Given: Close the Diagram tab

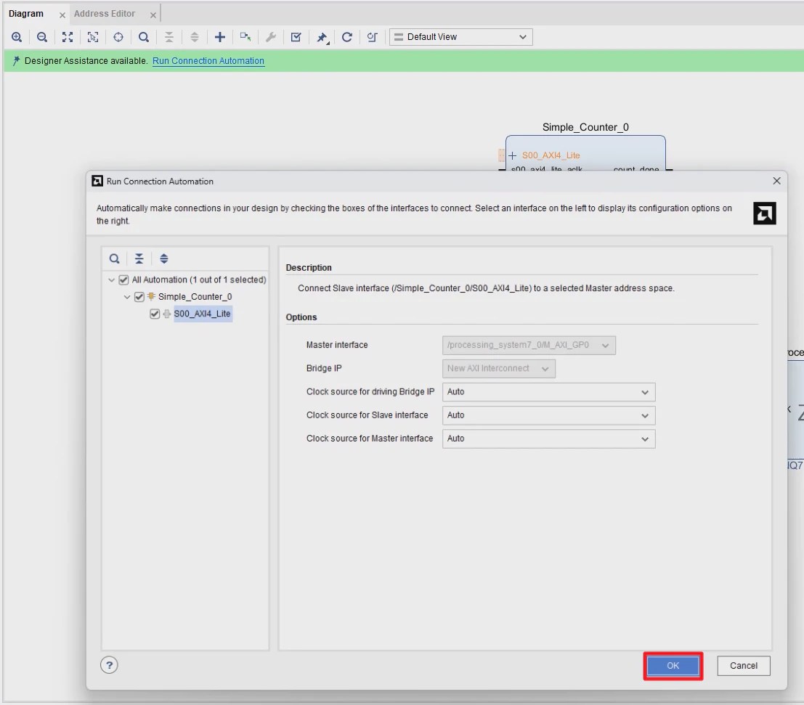Looking at the screenshot, I should coord(62,15).
